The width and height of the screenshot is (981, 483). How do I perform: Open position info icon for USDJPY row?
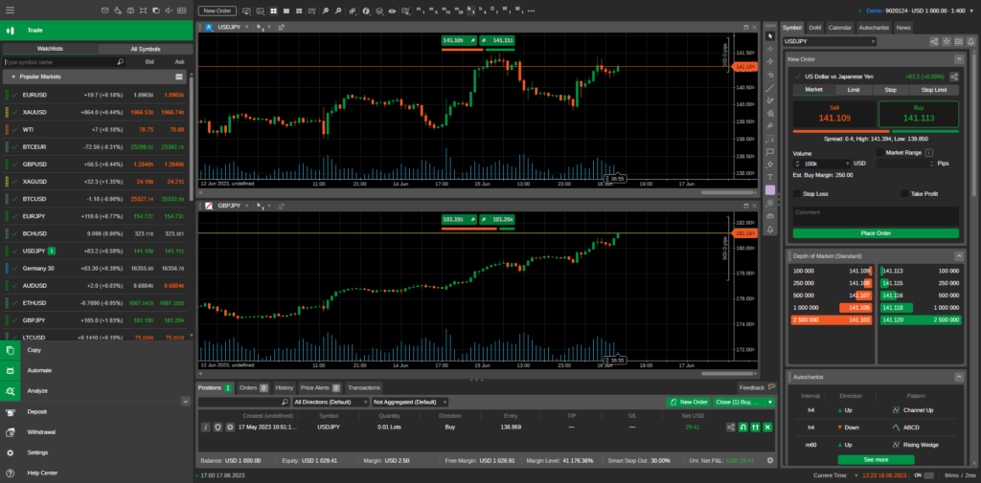tap(205, 427)
